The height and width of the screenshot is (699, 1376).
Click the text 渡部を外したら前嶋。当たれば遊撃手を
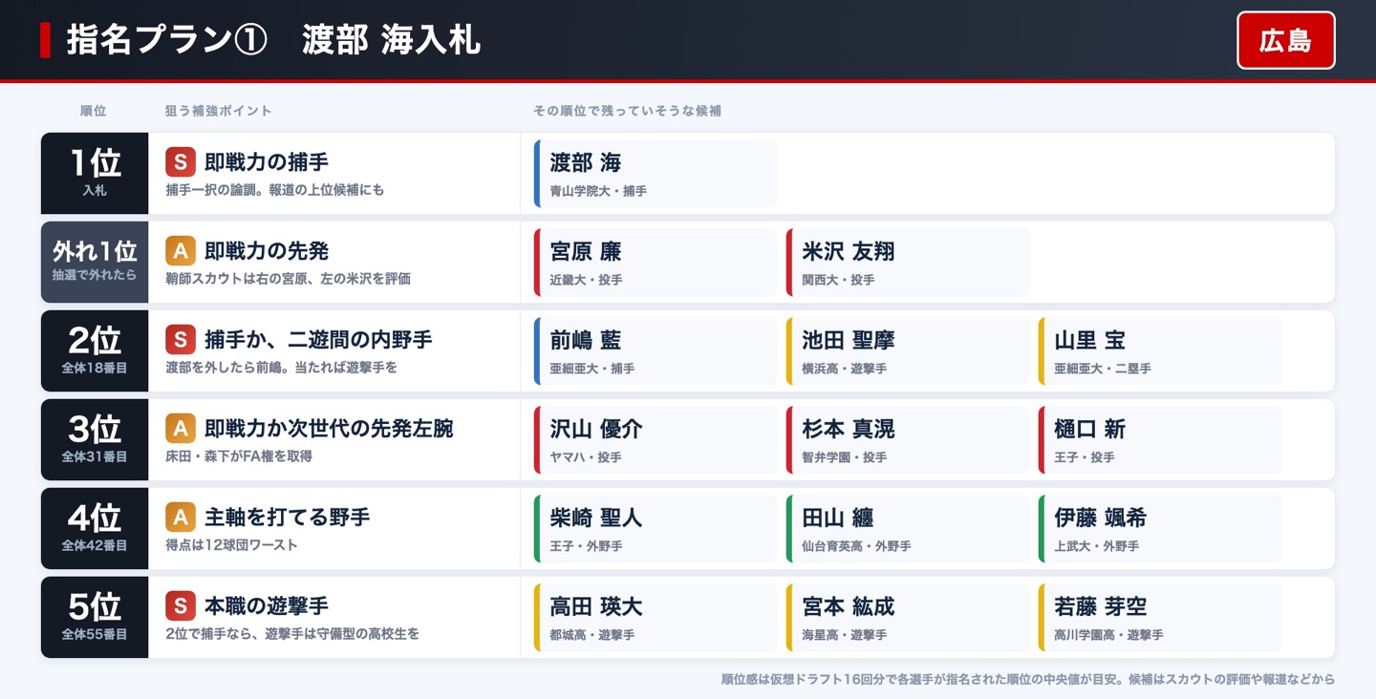point(281,368)
